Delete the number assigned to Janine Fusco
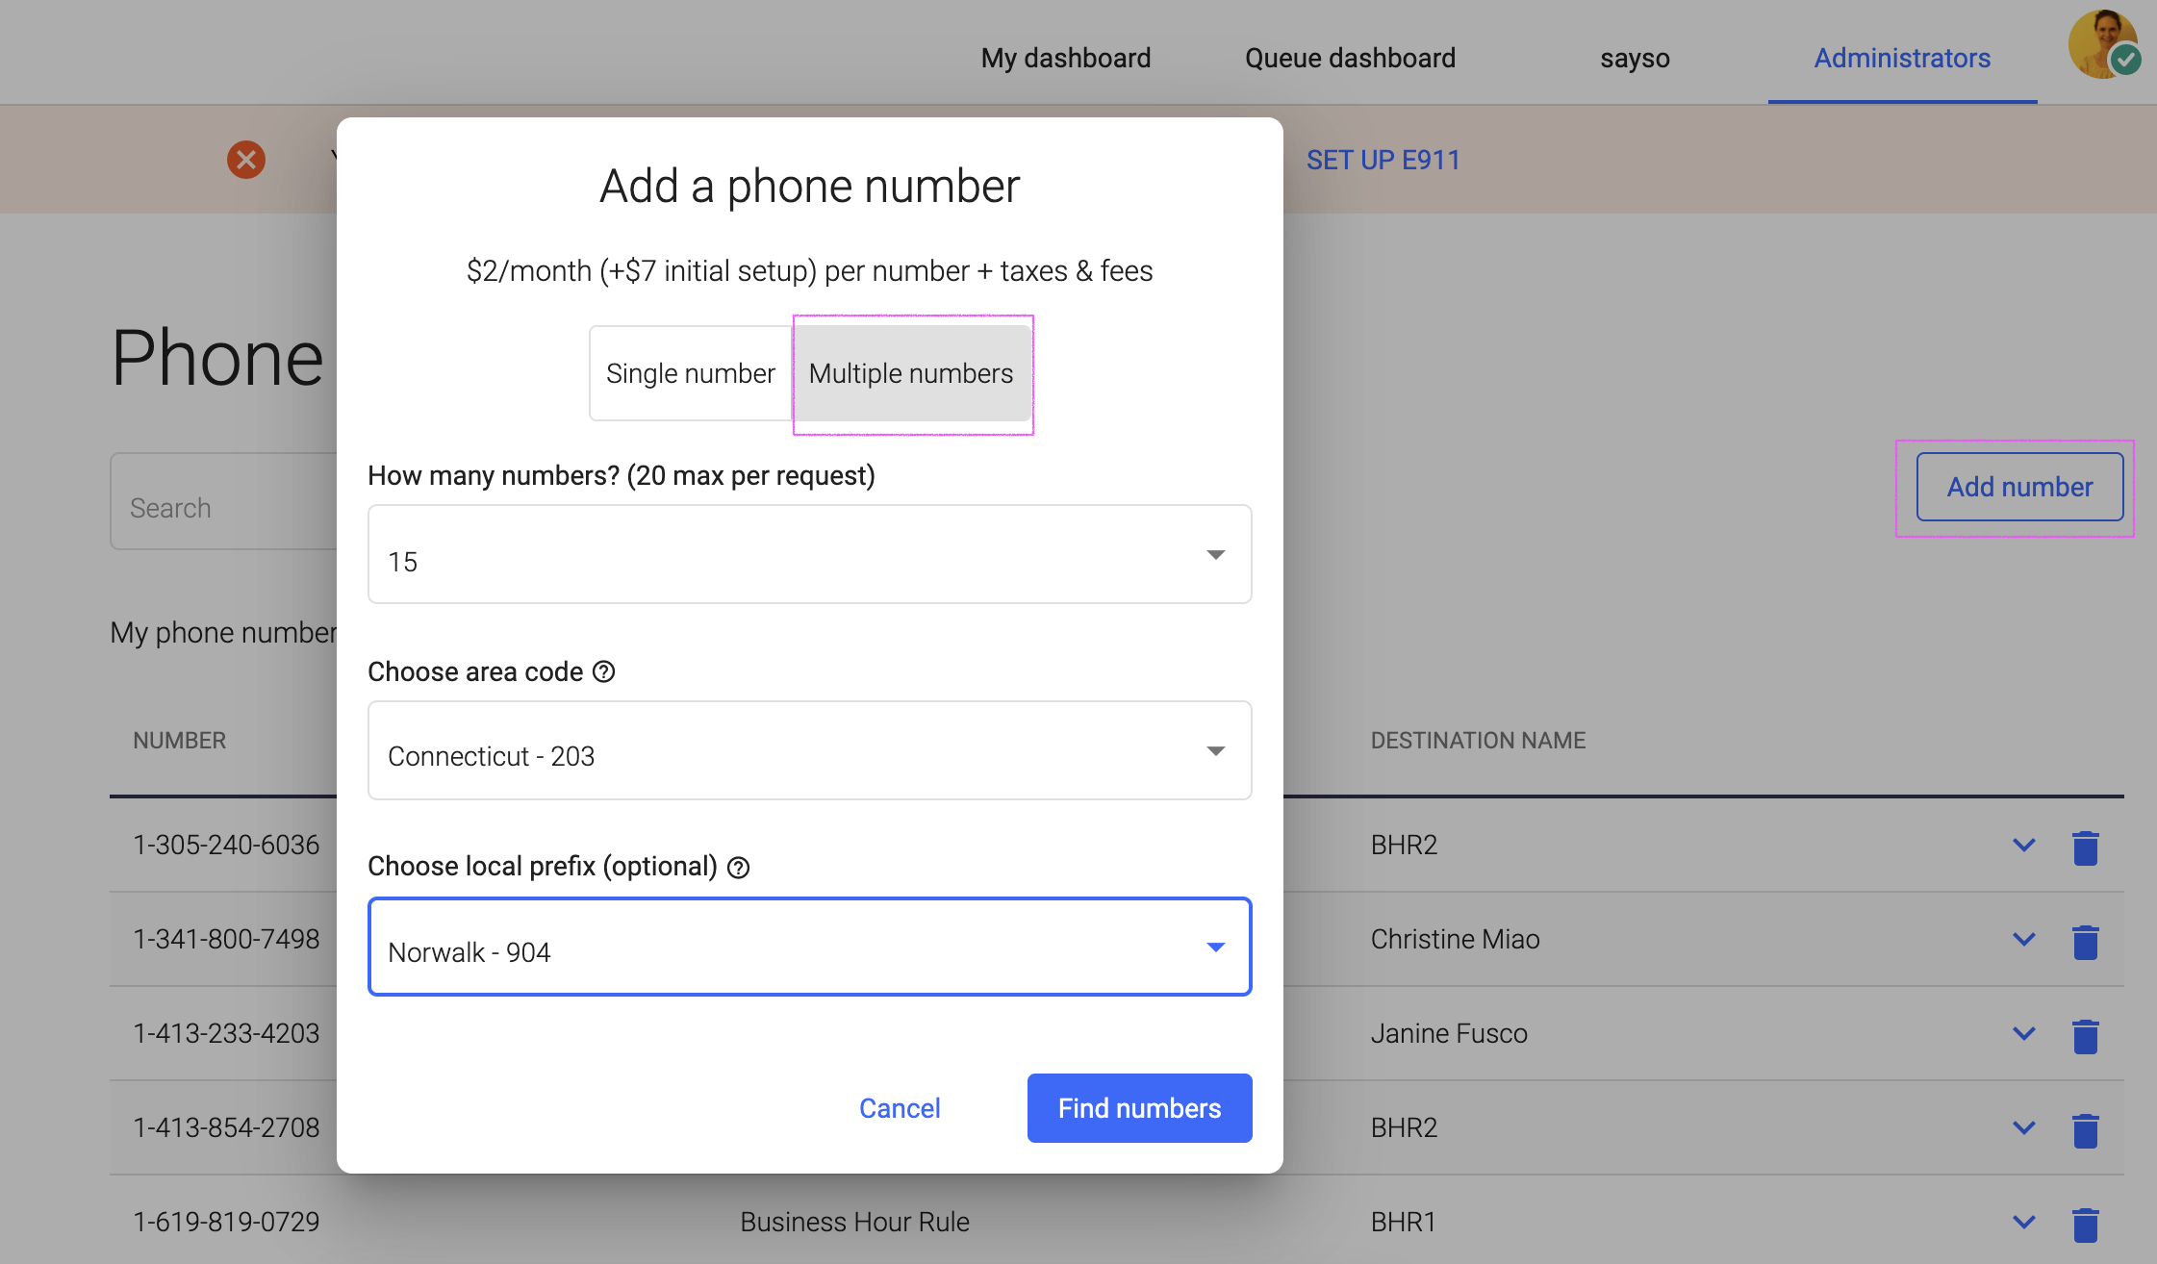 pyautogui.click(x=2086, y=1034)
